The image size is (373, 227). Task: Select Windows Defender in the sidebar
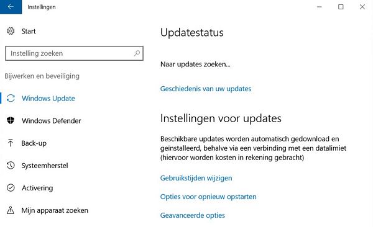[52, 120]
